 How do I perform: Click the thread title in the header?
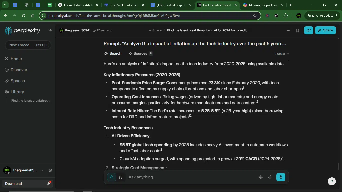[x=208, y=30]
